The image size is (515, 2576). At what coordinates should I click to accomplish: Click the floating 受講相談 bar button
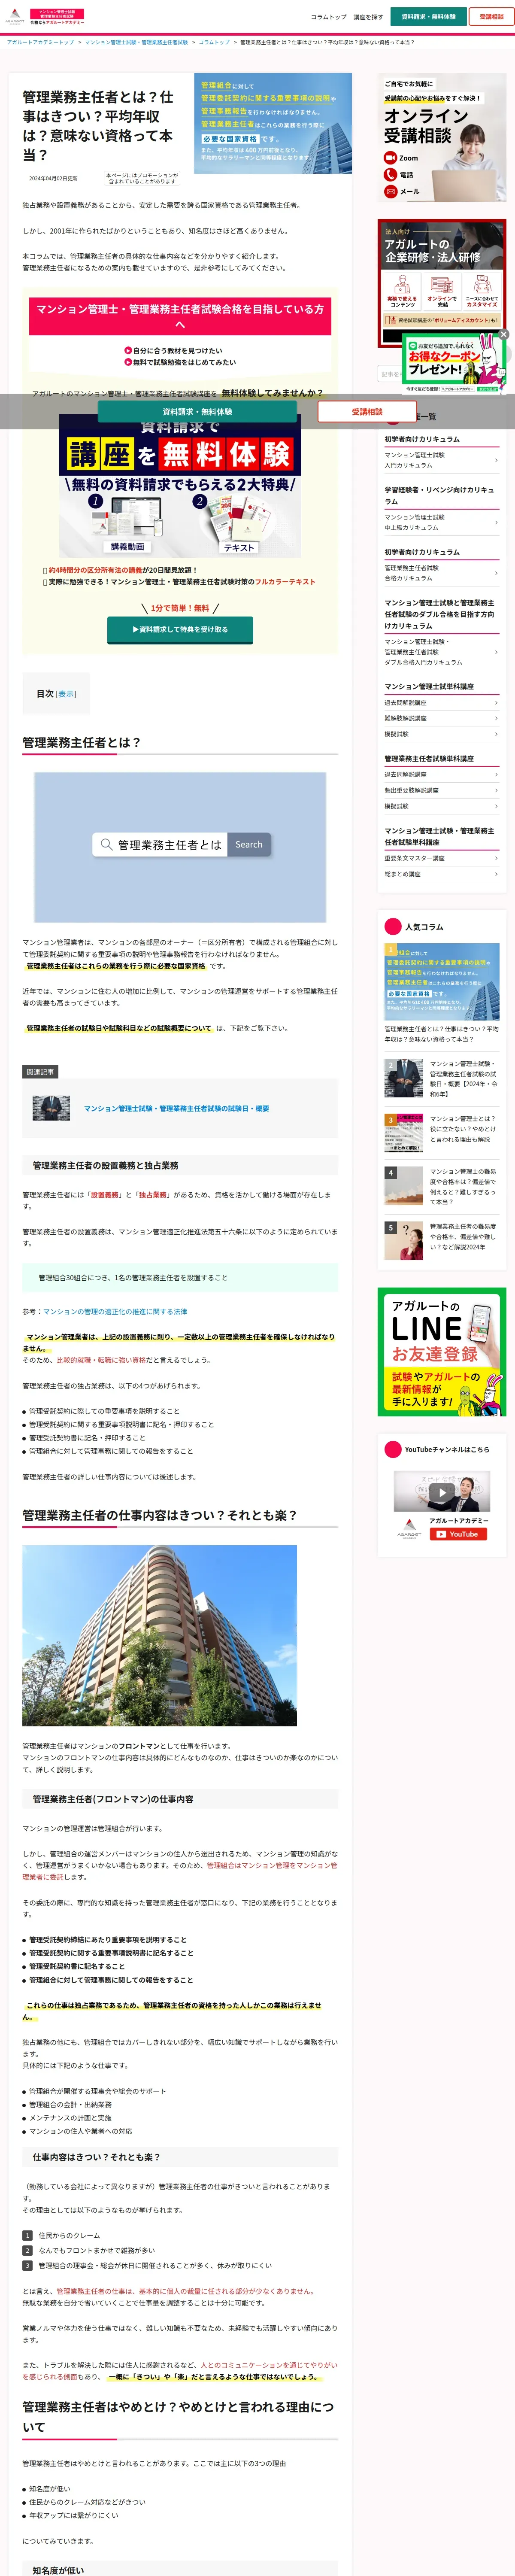pos(367,411)
